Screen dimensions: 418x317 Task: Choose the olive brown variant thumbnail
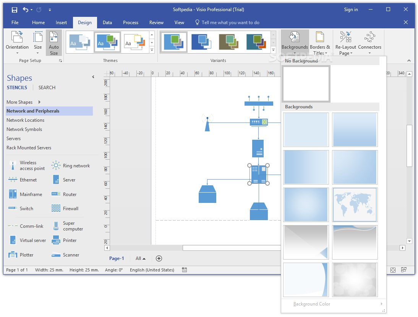coord(229,42)
